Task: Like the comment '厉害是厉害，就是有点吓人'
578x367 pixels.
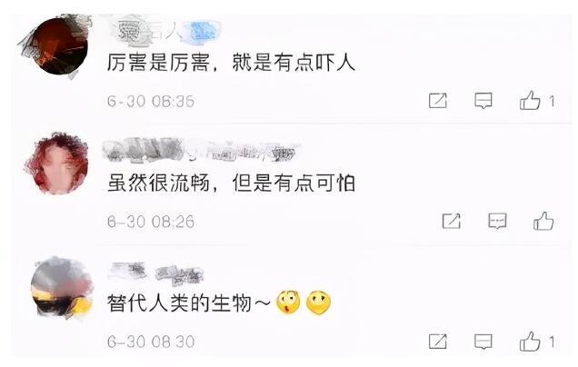Action: click(x=530, y=100)
